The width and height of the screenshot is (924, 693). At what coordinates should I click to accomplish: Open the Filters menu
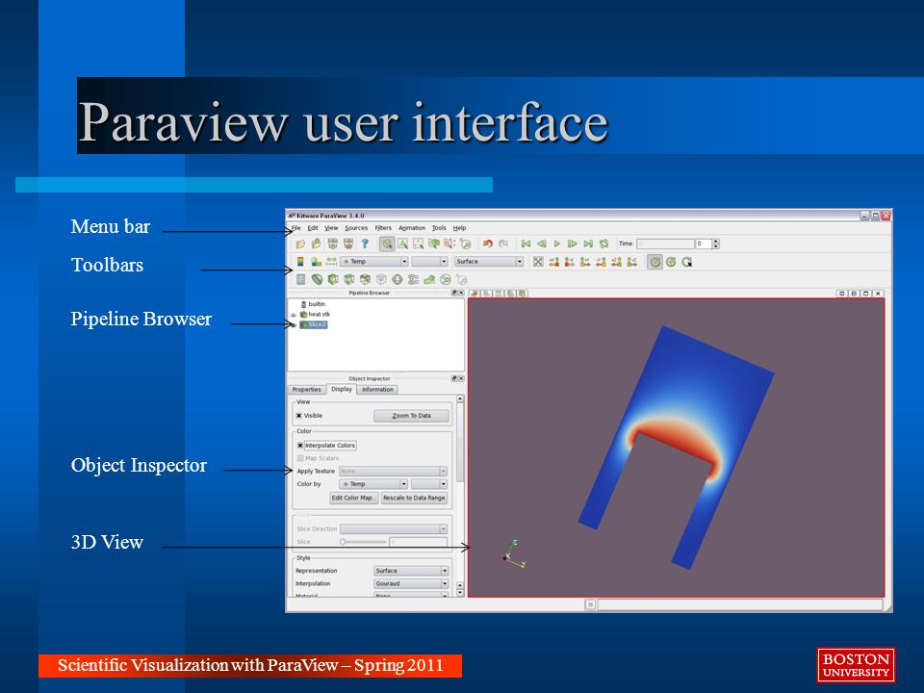click(383, 228)
